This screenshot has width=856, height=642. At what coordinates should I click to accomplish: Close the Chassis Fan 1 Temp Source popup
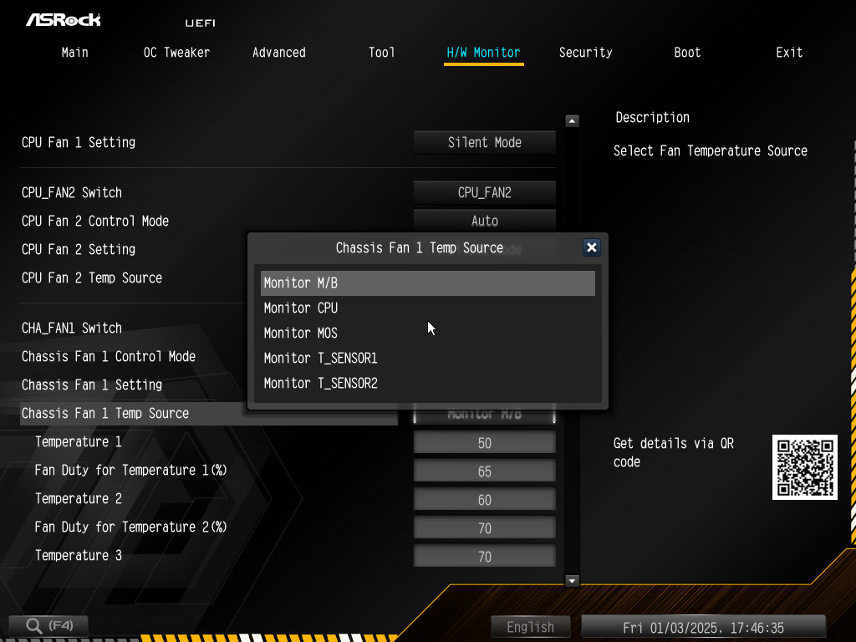pos(591,247)
